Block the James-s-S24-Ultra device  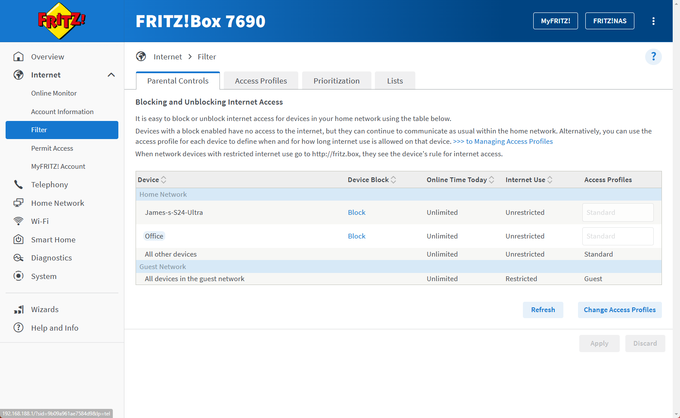[x=356, y=213]
